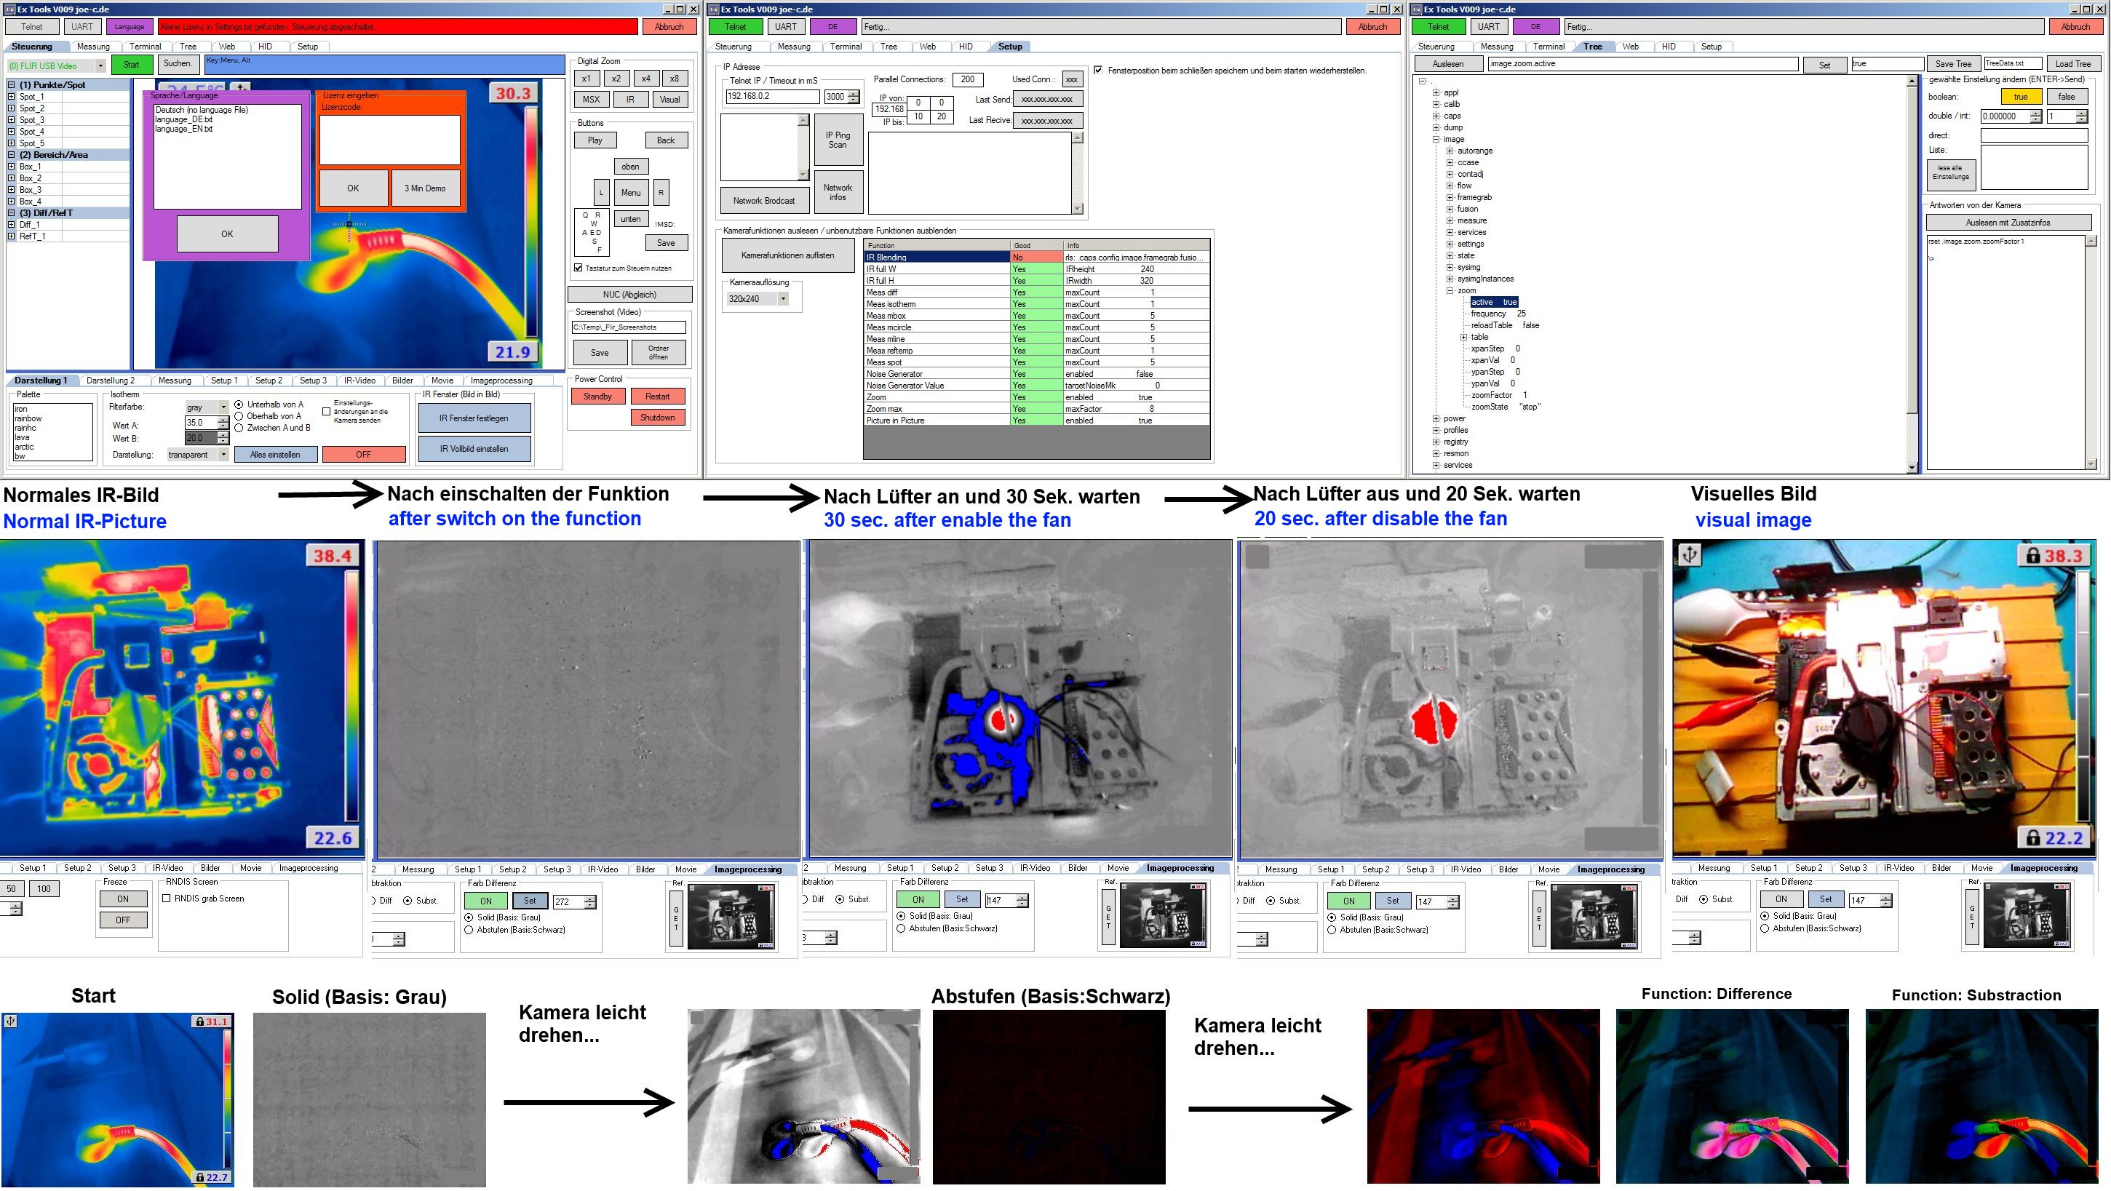Click the anchor icon on the visual image
This screenshot has width=2111, height=1191.
1689,554
